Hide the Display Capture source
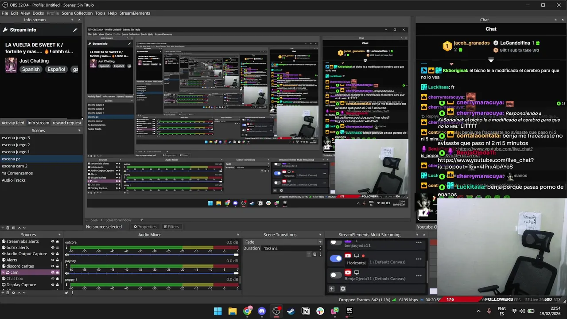This screenshot has height=319, width=567. click(53, 285)
